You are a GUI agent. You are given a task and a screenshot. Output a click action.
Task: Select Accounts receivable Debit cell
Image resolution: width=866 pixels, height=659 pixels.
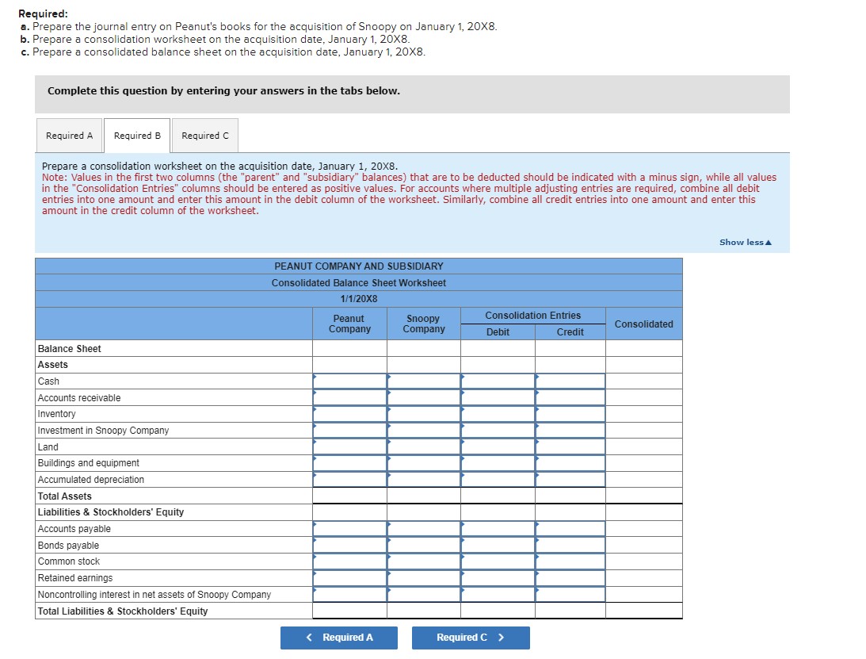(498, 397)
